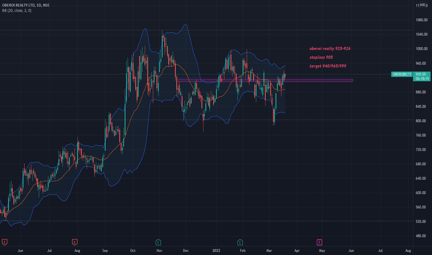
Task: Click the Apr label on time axis
Action: (x=297, y=250)
